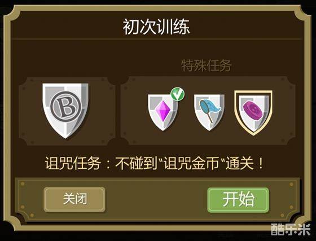The image size is (316, 241).
Task: Click the 初次训练 title text
Action: [156, 27]
